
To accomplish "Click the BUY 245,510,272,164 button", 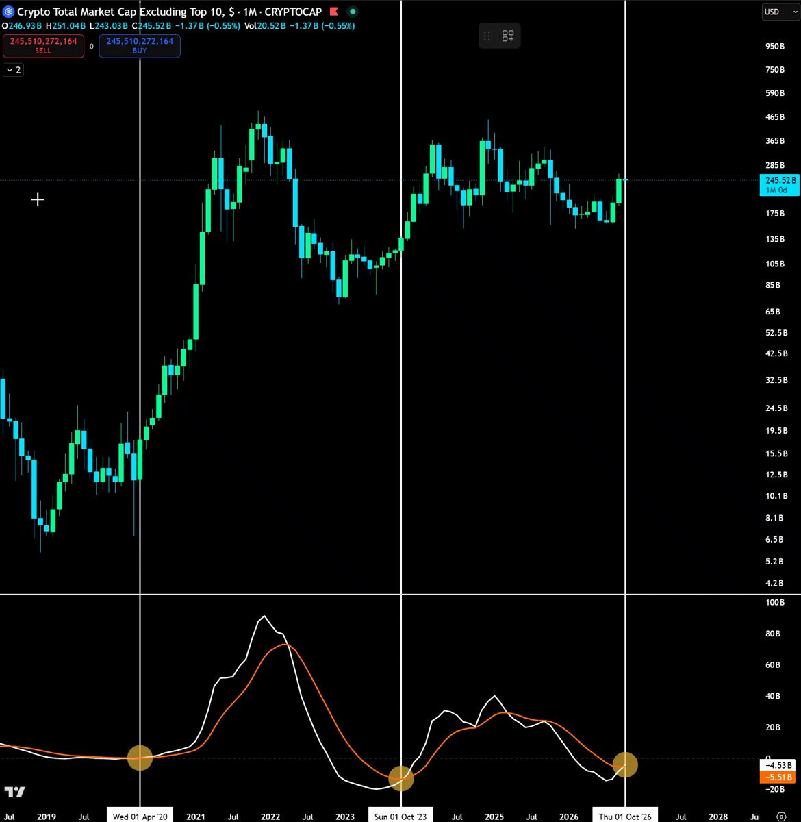I will 140,46.
